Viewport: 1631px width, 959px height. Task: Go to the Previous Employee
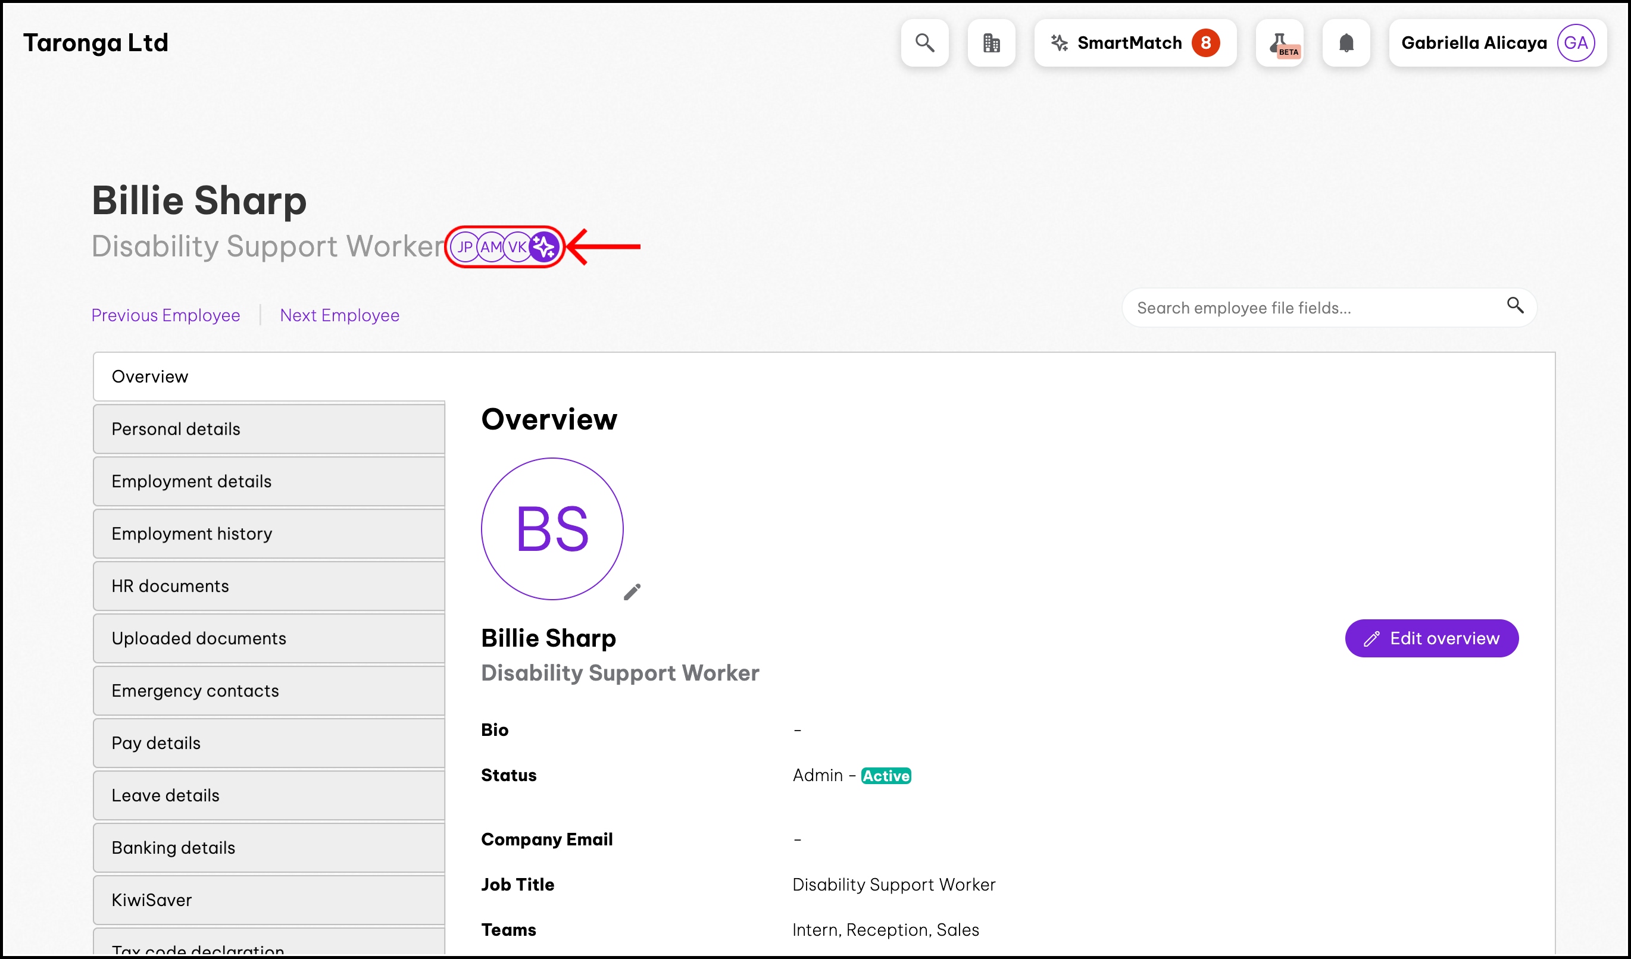(165, 315)
